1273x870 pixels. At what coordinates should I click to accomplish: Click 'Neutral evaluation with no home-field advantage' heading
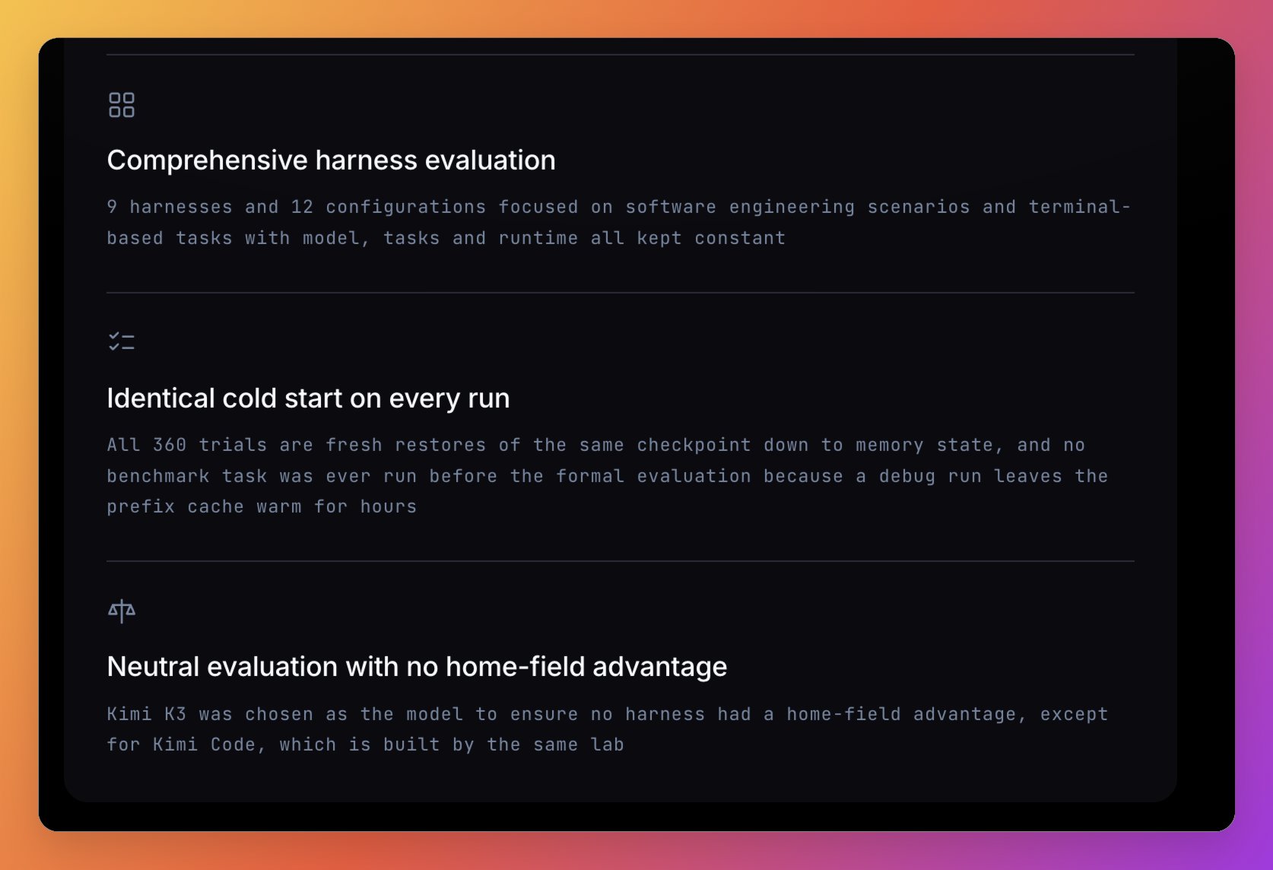417,667
